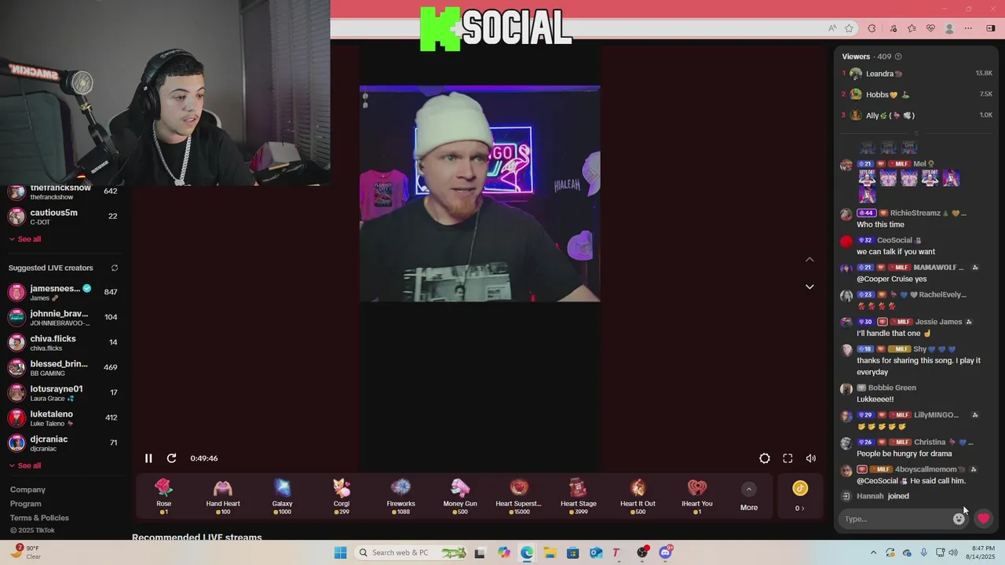Image resolution: width=1005 pixels, height=565 pixels.
Task: Open browser Settings and more menu
Action: click(968, 28)
